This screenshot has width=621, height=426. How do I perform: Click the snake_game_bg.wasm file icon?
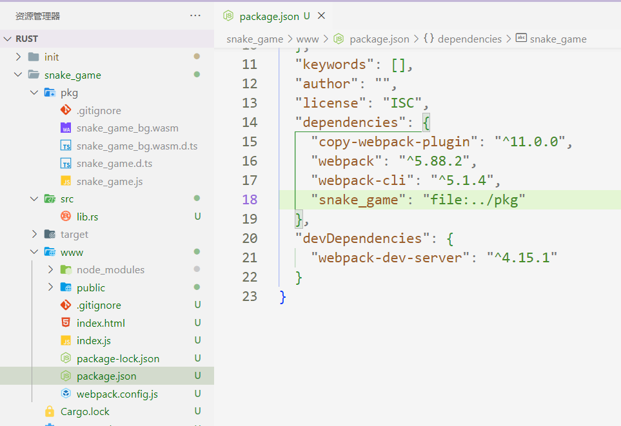tap(65, 128)
